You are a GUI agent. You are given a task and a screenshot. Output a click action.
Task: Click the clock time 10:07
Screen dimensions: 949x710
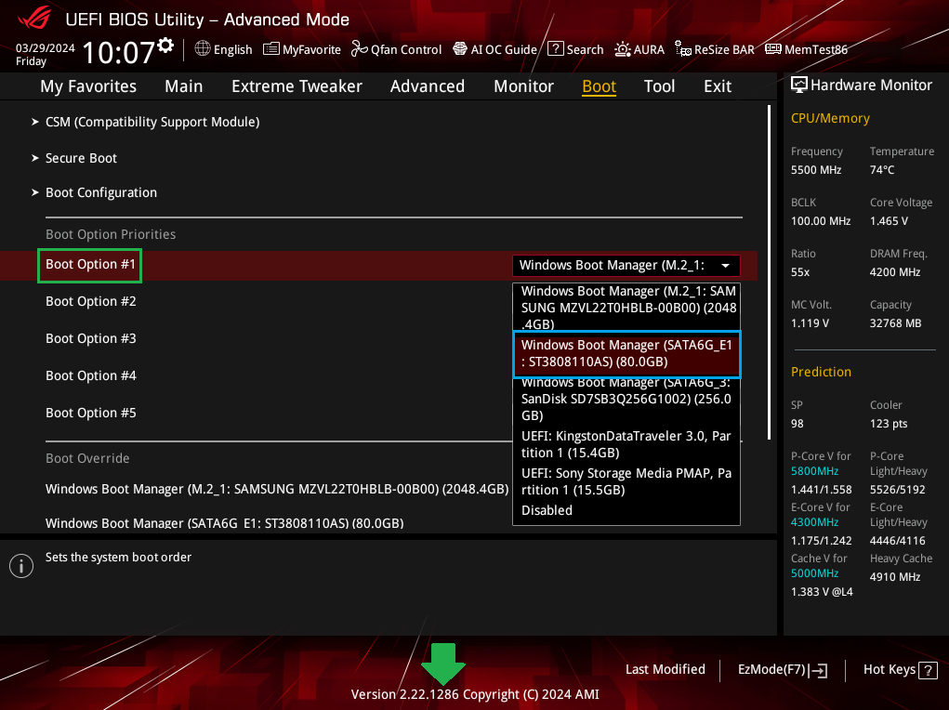pyautogui.click(x=119, y=52)
